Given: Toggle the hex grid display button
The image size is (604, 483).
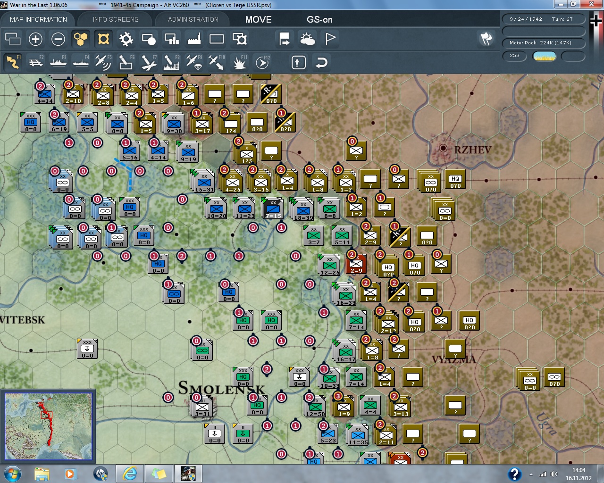Looking at the screenshot, I should [81, 39].
